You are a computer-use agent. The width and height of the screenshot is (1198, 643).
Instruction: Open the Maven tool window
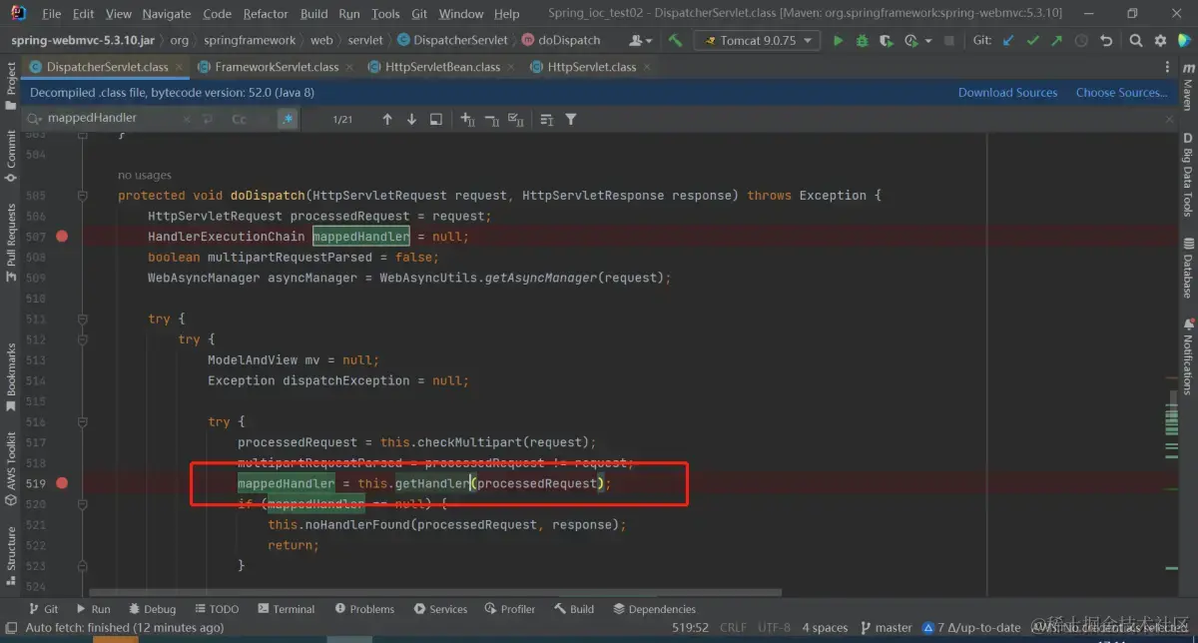[1188, 87]
